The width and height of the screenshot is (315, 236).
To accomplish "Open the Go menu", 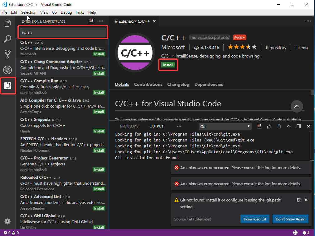I will coord(55,12).
